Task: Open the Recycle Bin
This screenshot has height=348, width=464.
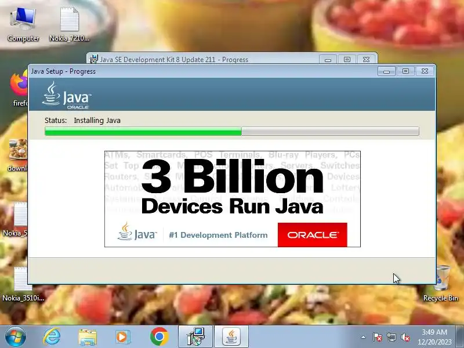Action: coord(441,284)
